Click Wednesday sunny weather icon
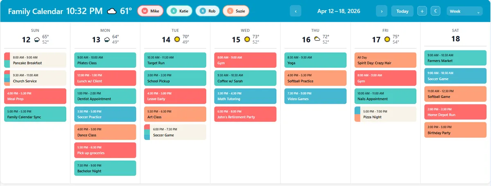Viewport: 491px width, 186px height. pos(247,40)
